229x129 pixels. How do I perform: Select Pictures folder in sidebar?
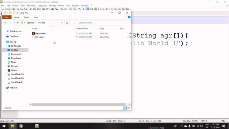pyautogui.click(x=14, y=66)
